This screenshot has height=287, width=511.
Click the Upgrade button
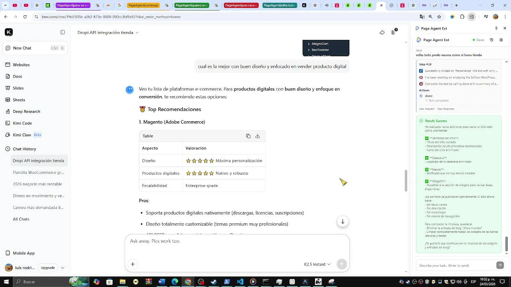coord(48,268)
